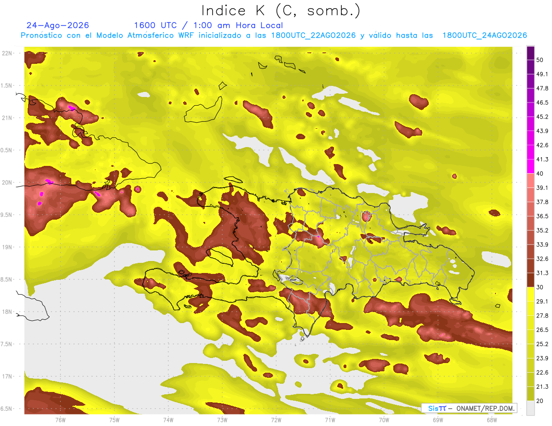Click the colorbar value "42.6"

(x=542, y=145)
